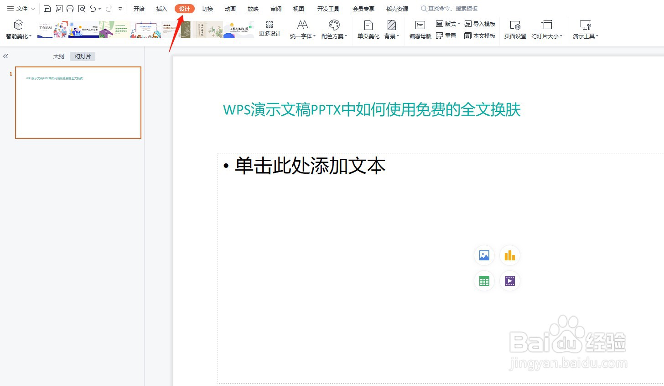Apply the beige bamboo leaf template
The image size is (664, 386).
click(207, 29)
